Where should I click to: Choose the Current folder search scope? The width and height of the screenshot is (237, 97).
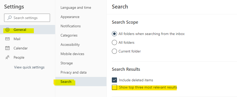coord(114,51)
